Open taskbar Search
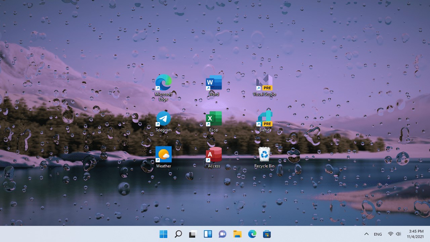The image size is (430, 242). click(x=178, y=234)
